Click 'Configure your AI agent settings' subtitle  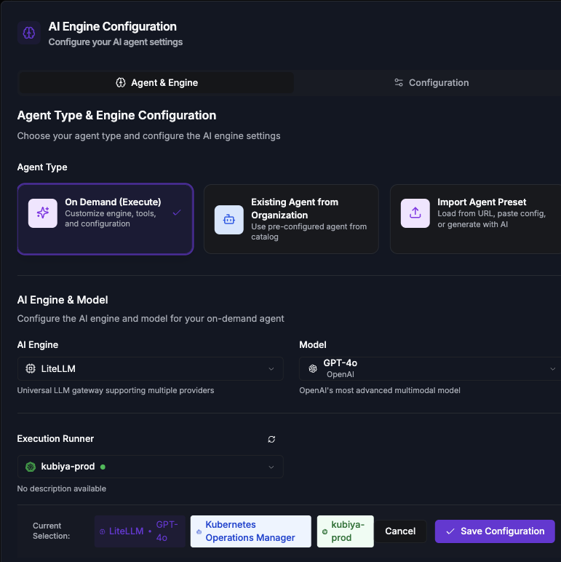(x=116, y=42)
